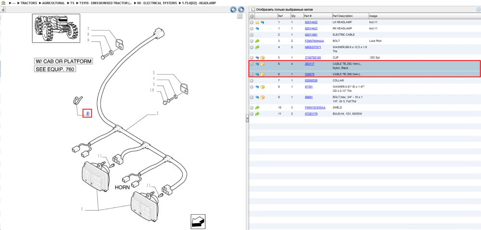This screenshot has height=230, width=481.
Task: Open part number link 88691
Action: click(308, 97)
